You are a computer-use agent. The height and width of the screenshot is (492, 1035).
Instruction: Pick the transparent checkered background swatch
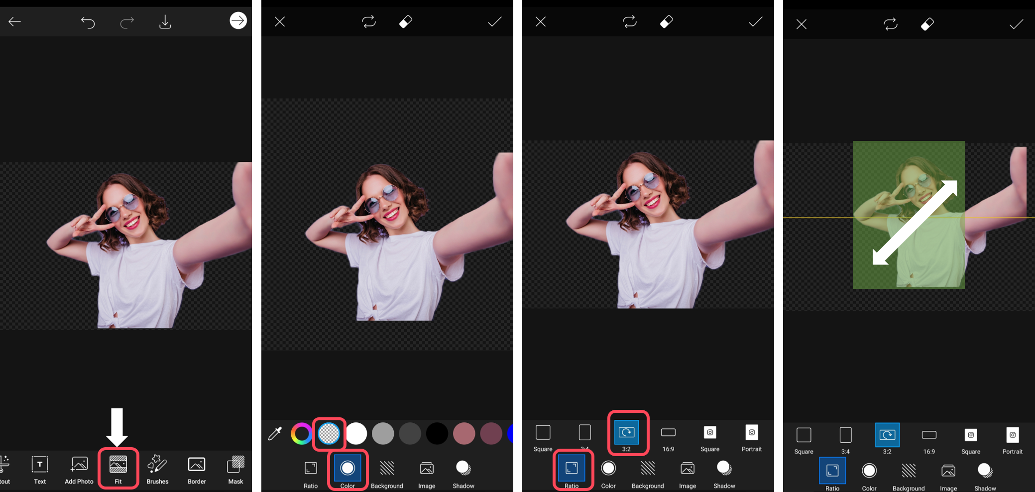(x=329, y=434)
